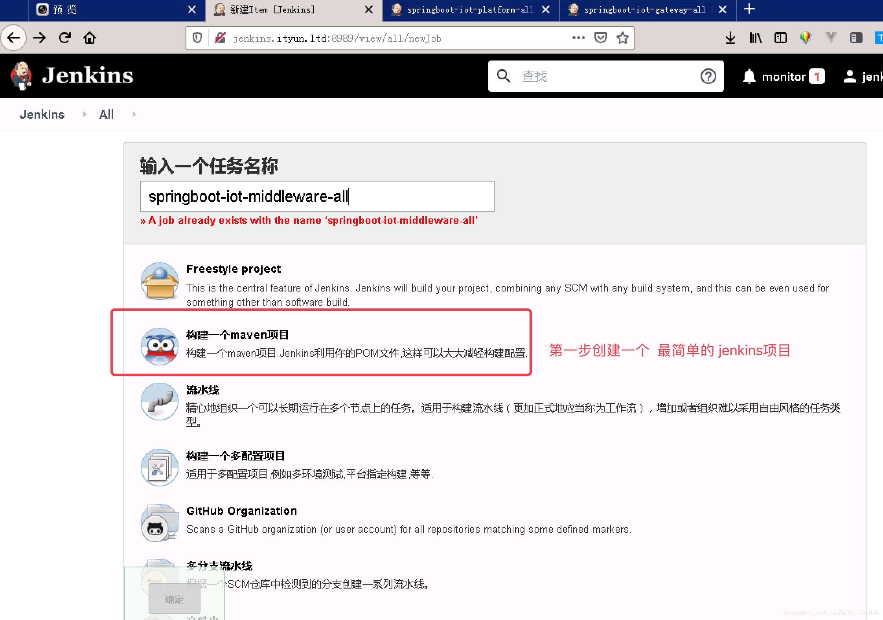Image resolution: width=883 pixels, height=620 pixels.
Task: Click the All breadcrumb link
Action: tap(106, 114)
